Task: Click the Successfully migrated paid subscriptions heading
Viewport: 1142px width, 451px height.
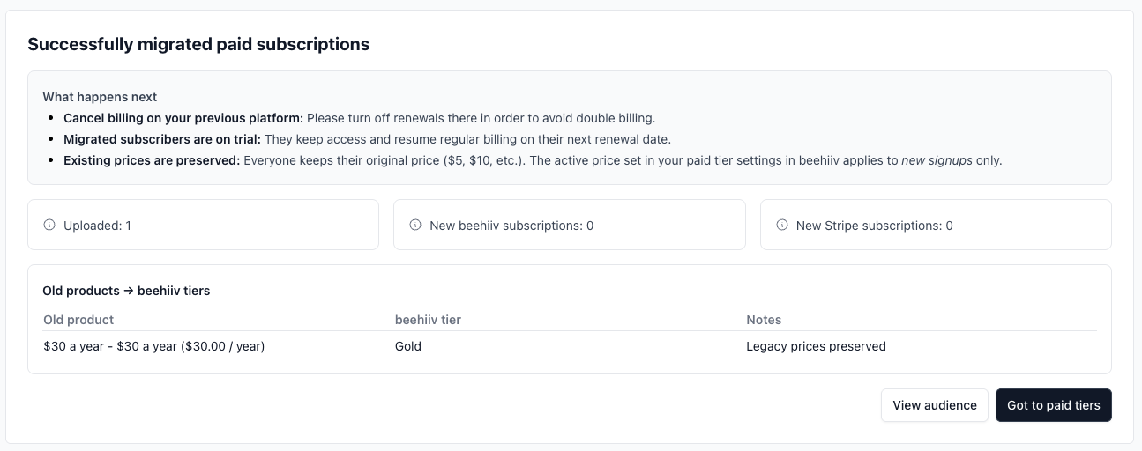Action: coord(198,44)
